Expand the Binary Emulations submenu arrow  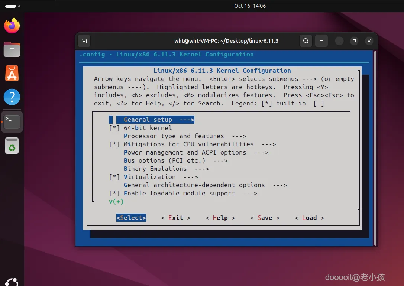click(202, 169)
